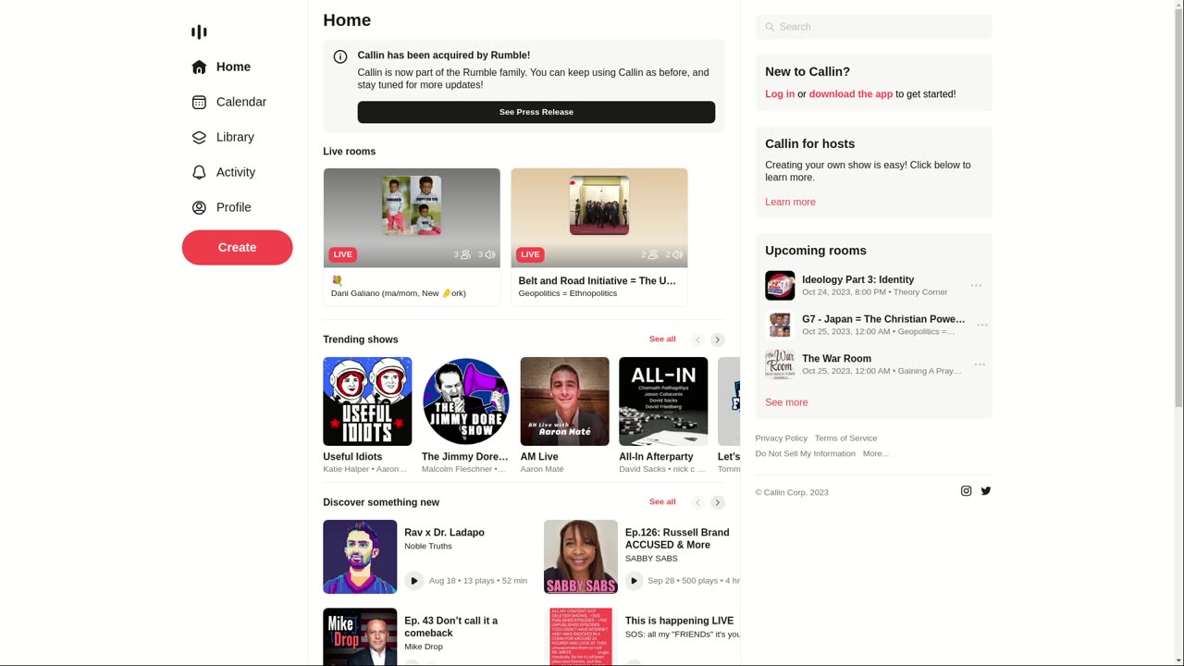Expand the More... footer link

[x=876, y=454]
